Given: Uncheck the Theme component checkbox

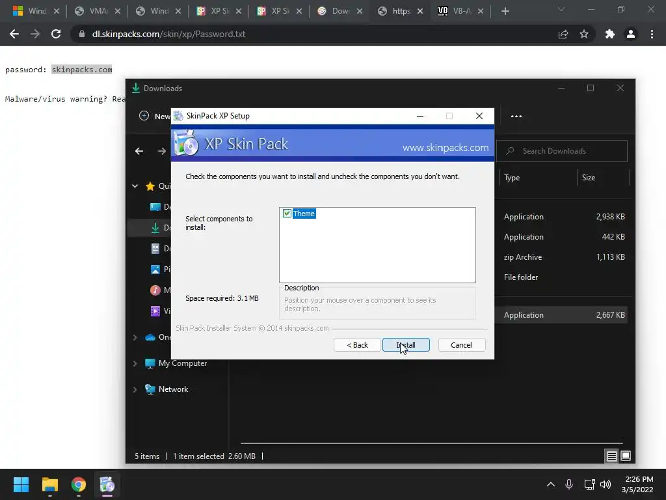Looking at the screenshot, I should click(x=287, y=214).
